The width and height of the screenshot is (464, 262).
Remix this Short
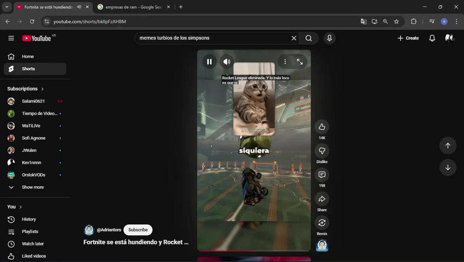pos(322,223)
